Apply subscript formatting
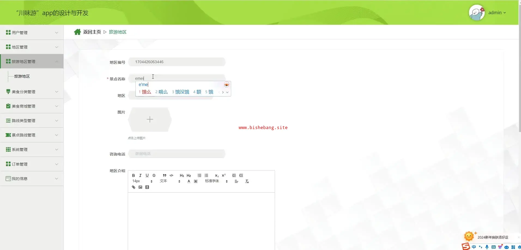Image resolution: width=521 pixels, height=250 pixels. pos(217,175)
